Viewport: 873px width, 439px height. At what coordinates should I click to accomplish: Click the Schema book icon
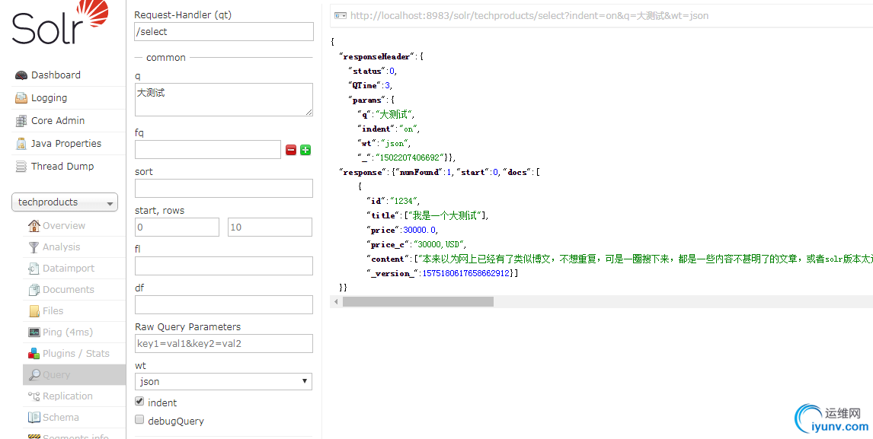[x=34, y=417]
